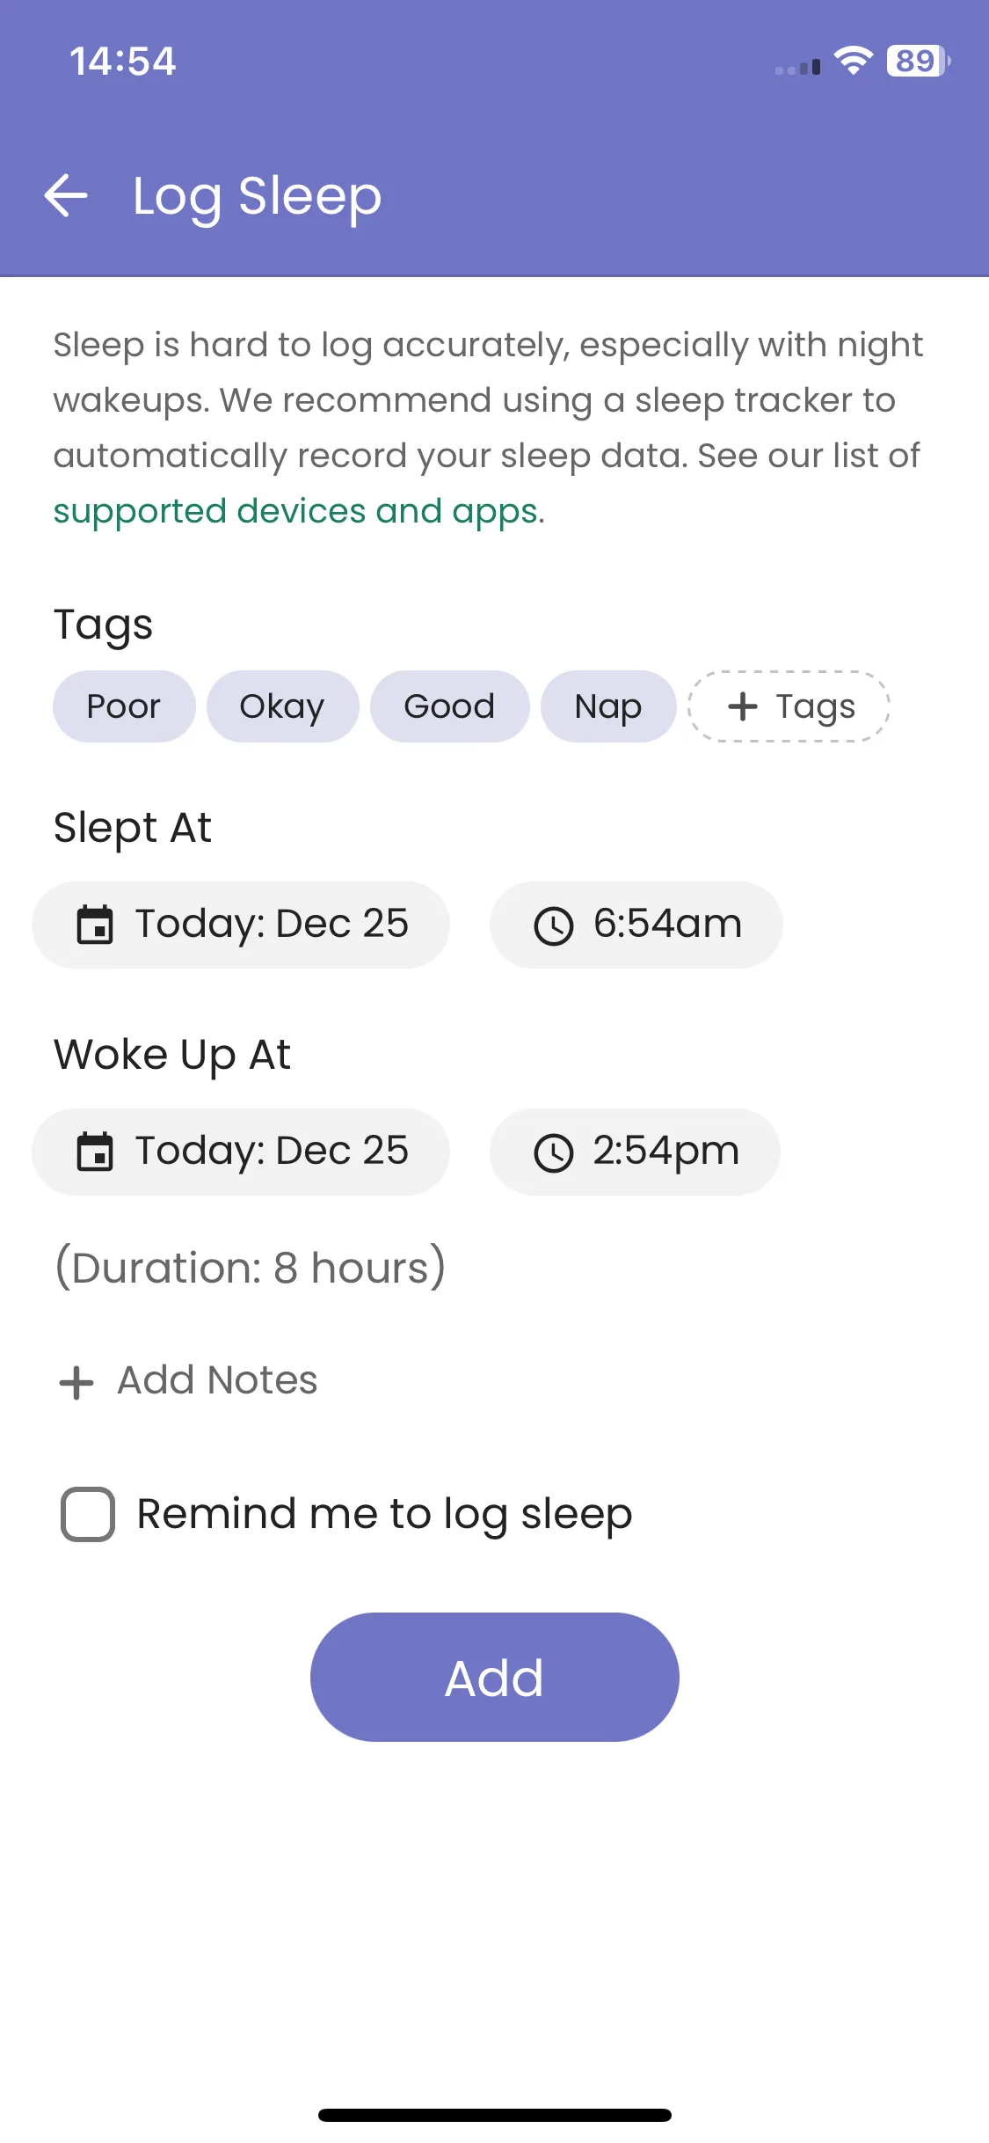Select the Good sleep tag
The height and width of the screenshot is (2143, 989).
[449, 706]
